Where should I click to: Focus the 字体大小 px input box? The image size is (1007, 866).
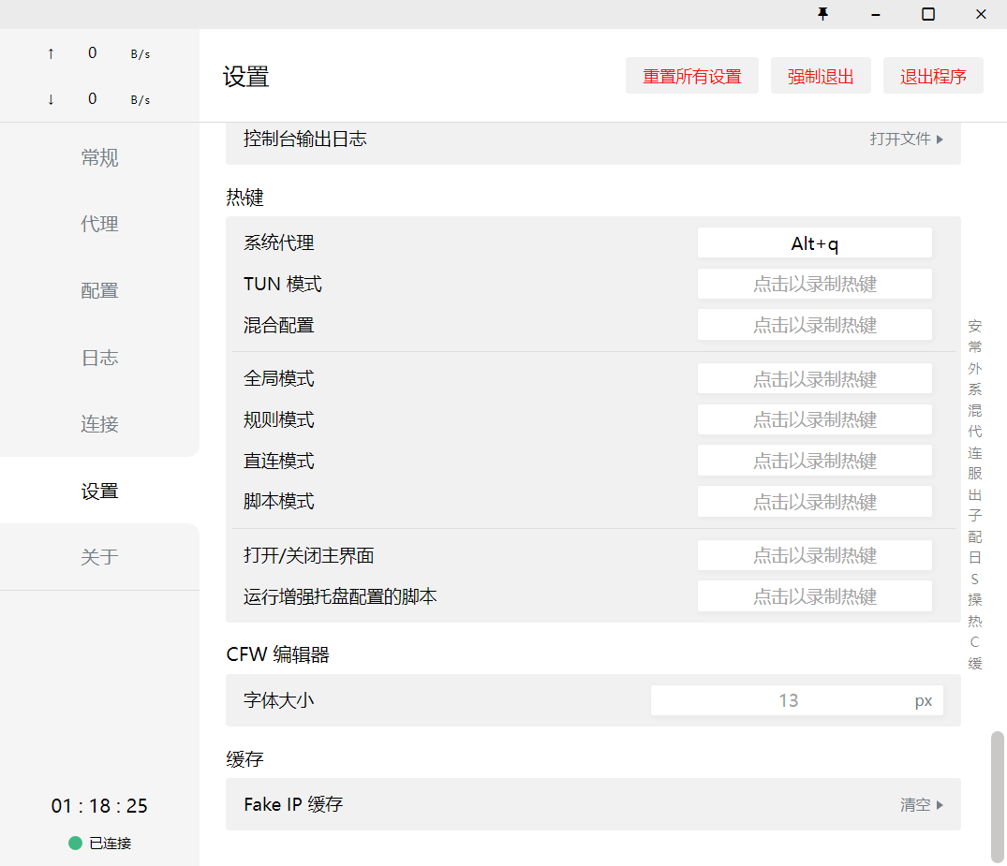tap(787, 700)
